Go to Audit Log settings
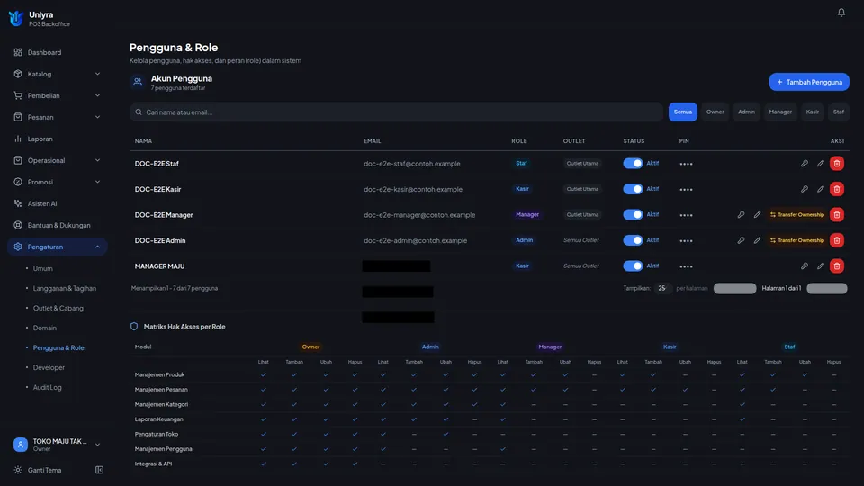Image resolution: width=864 pixels, height=486 pixels. [x=48, y=387]
